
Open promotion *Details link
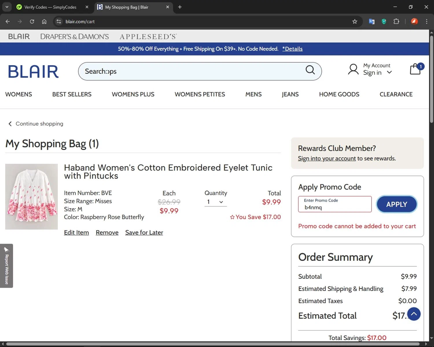click(x=293, y=49)
